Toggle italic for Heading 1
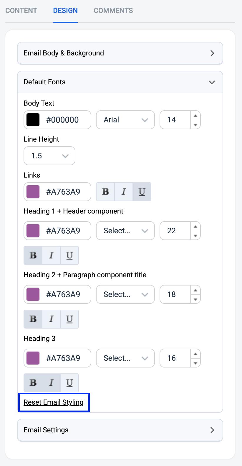Viewport: 242px width, 466px height. click(51, 255)
